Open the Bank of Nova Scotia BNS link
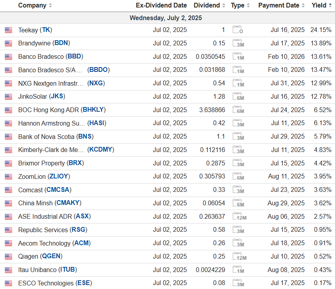 click(x=85, y=137)
